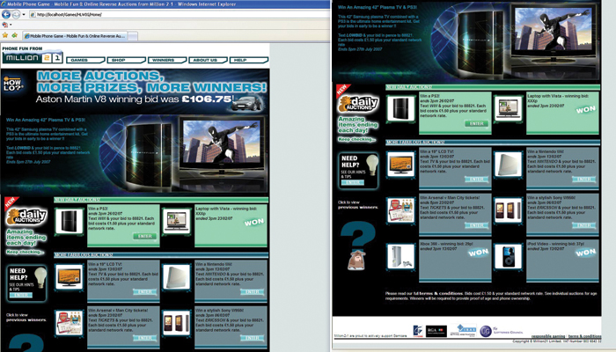The width and height of the screenshot is (616, 352).
Task: Open the GAMES navigation menu item
Action: (x=85, y=60)
